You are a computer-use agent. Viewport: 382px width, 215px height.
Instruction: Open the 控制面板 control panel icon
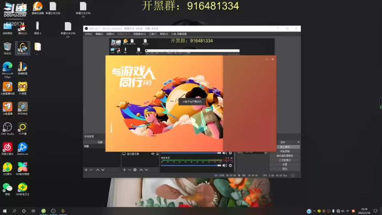coord(8,28)
